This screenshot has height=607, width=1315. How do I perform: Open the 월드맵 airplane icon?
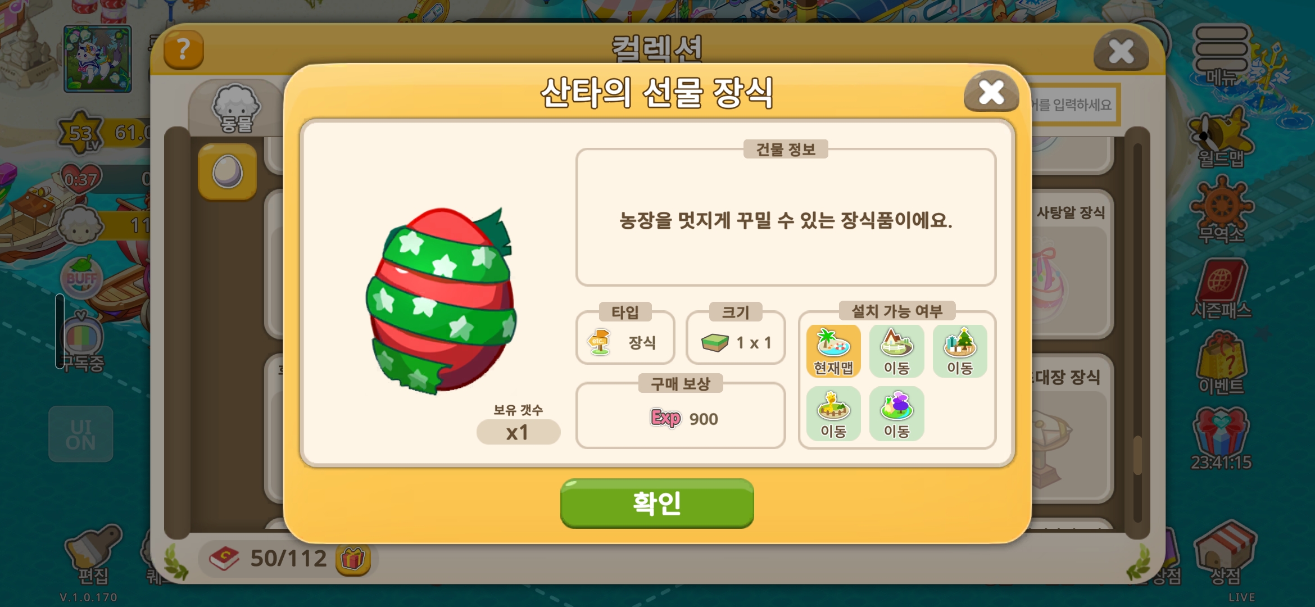(1222, 139)
